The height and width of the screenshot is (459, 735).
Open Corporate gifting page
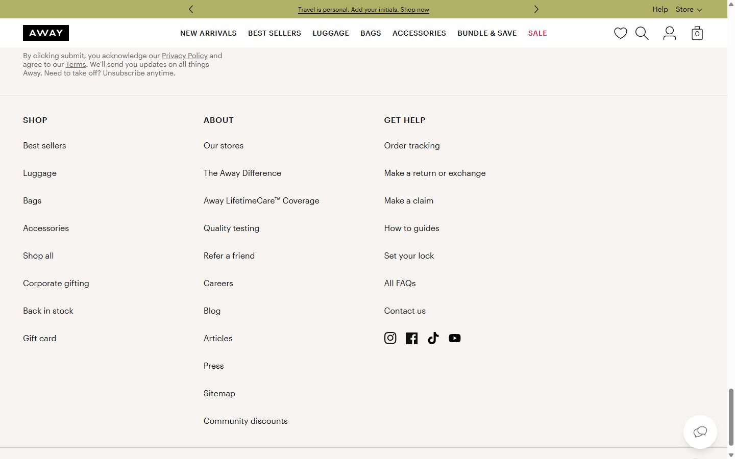coord(56,283)
